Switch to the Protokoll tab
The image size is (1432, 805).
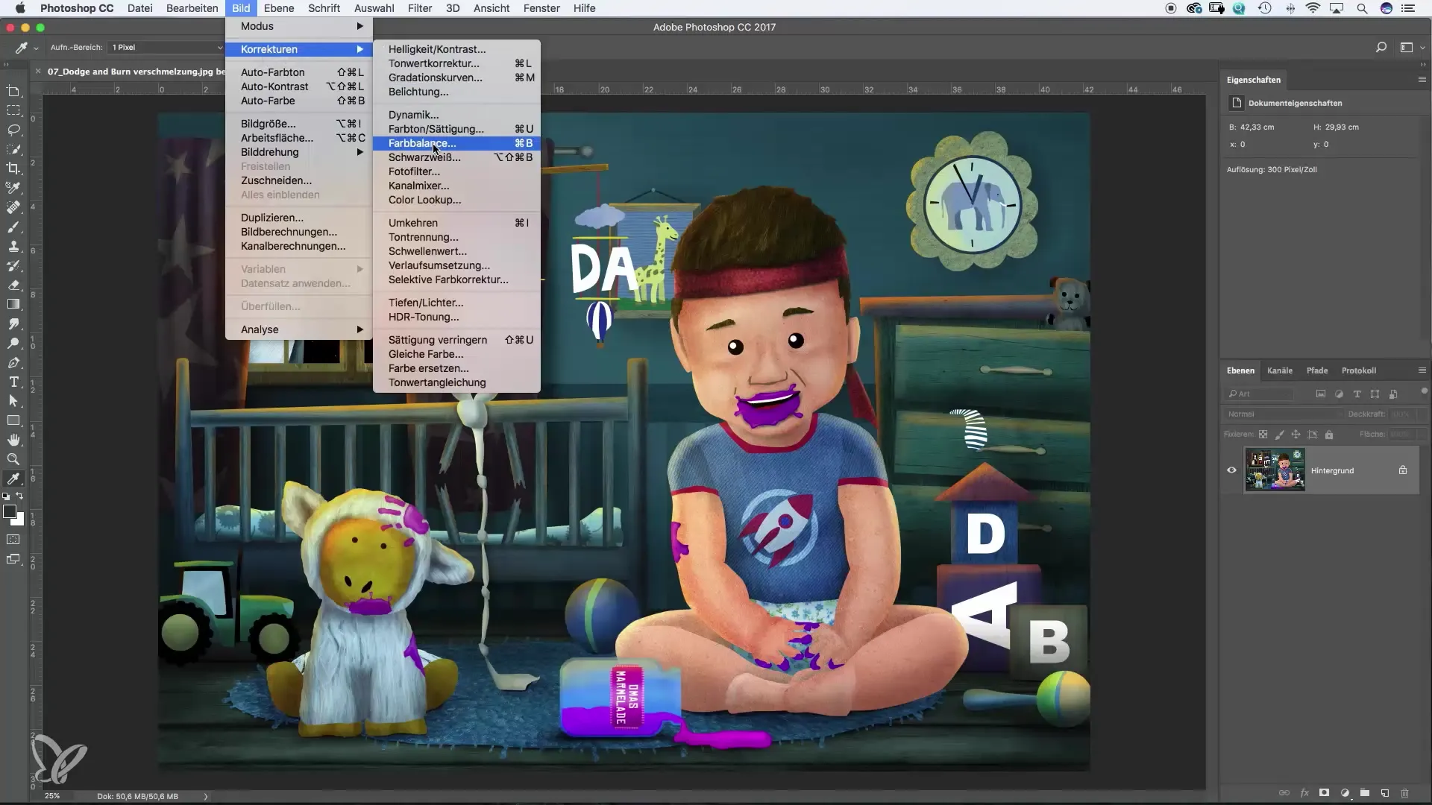[1358, 370]
